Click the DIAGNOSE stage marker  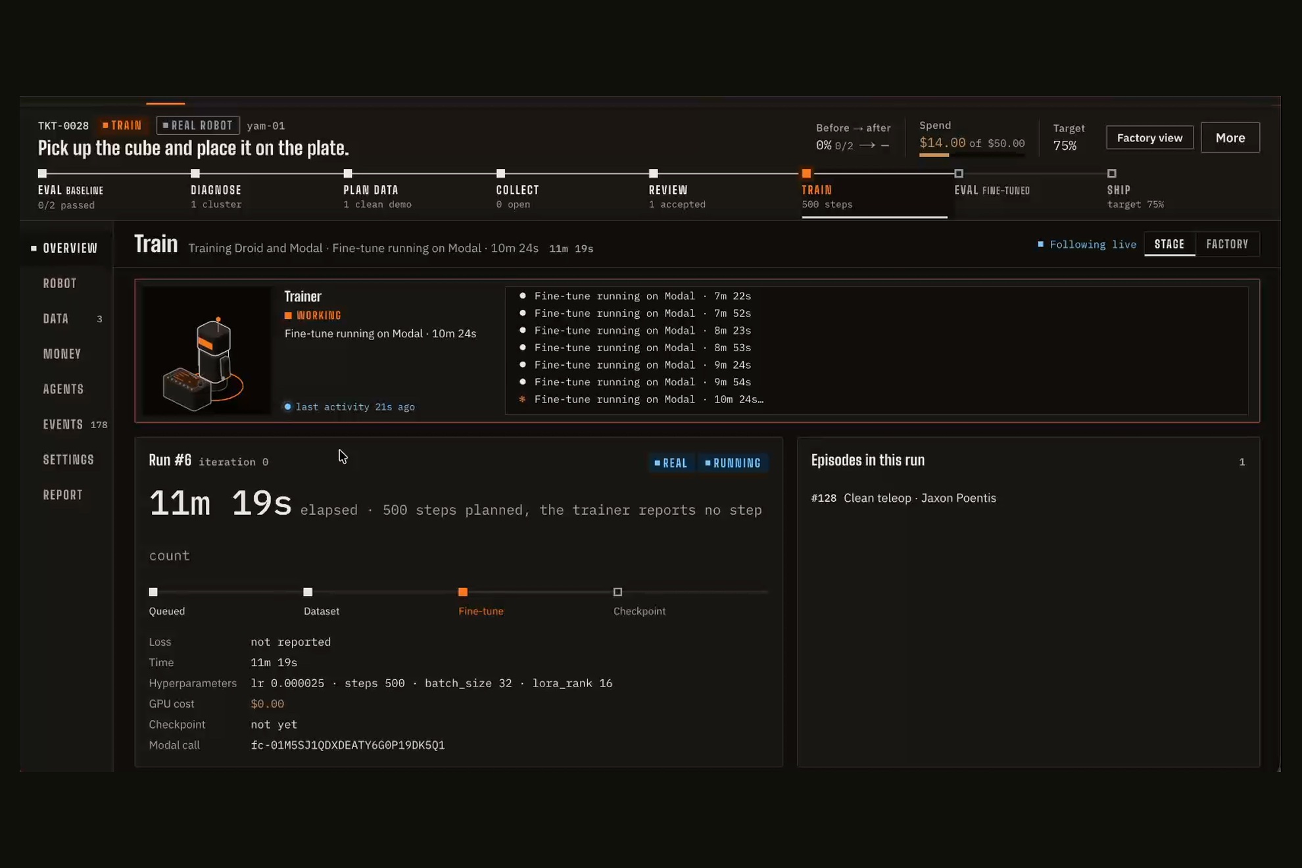[195, 174]
